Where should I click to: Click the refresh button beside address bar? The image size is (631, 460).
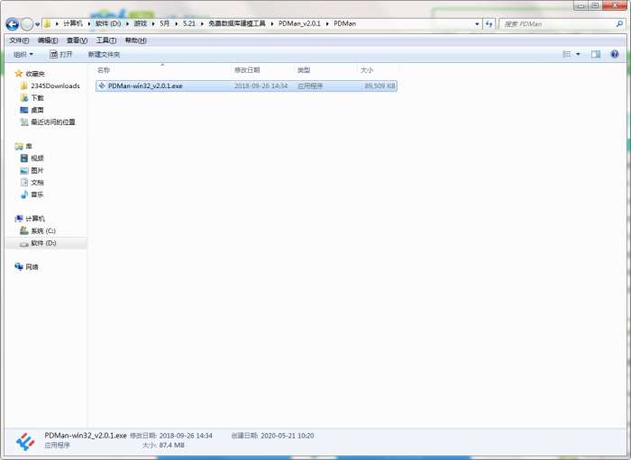(489, 24)
